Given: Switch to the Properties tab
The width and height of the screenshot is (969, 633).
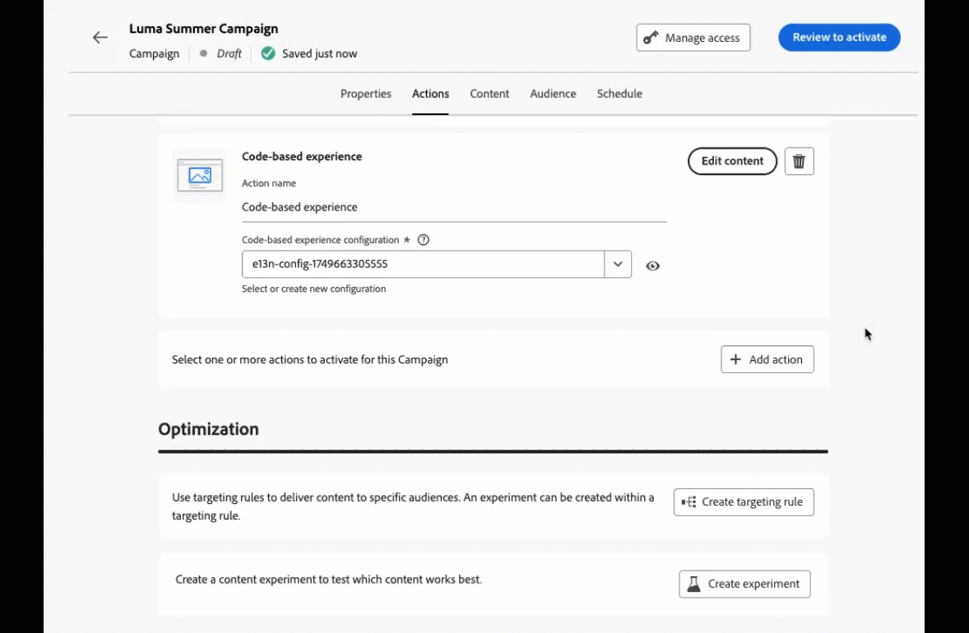Looking at the screenshot, I should pos(366,94).
